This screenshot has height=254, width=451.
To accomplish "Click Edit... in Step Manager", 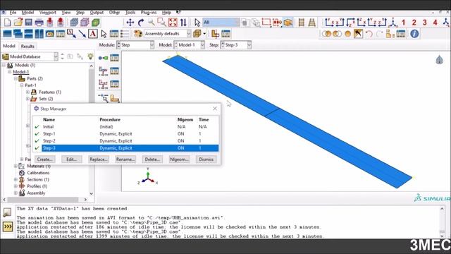I will point(71,159).
